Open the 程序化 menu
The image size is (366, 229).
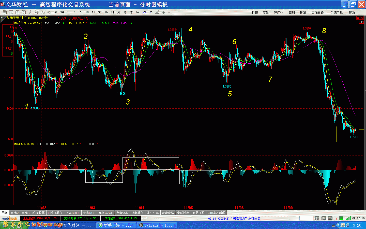tap(279, 12)
